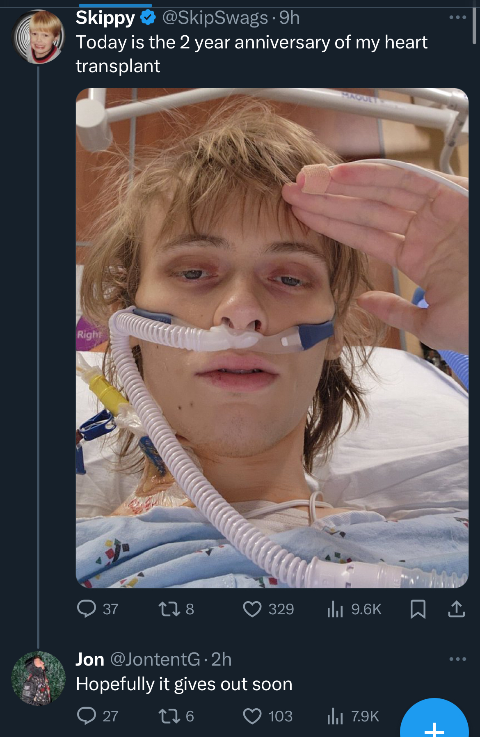Retweet Skippy's heart transplant post

[176, 609]
